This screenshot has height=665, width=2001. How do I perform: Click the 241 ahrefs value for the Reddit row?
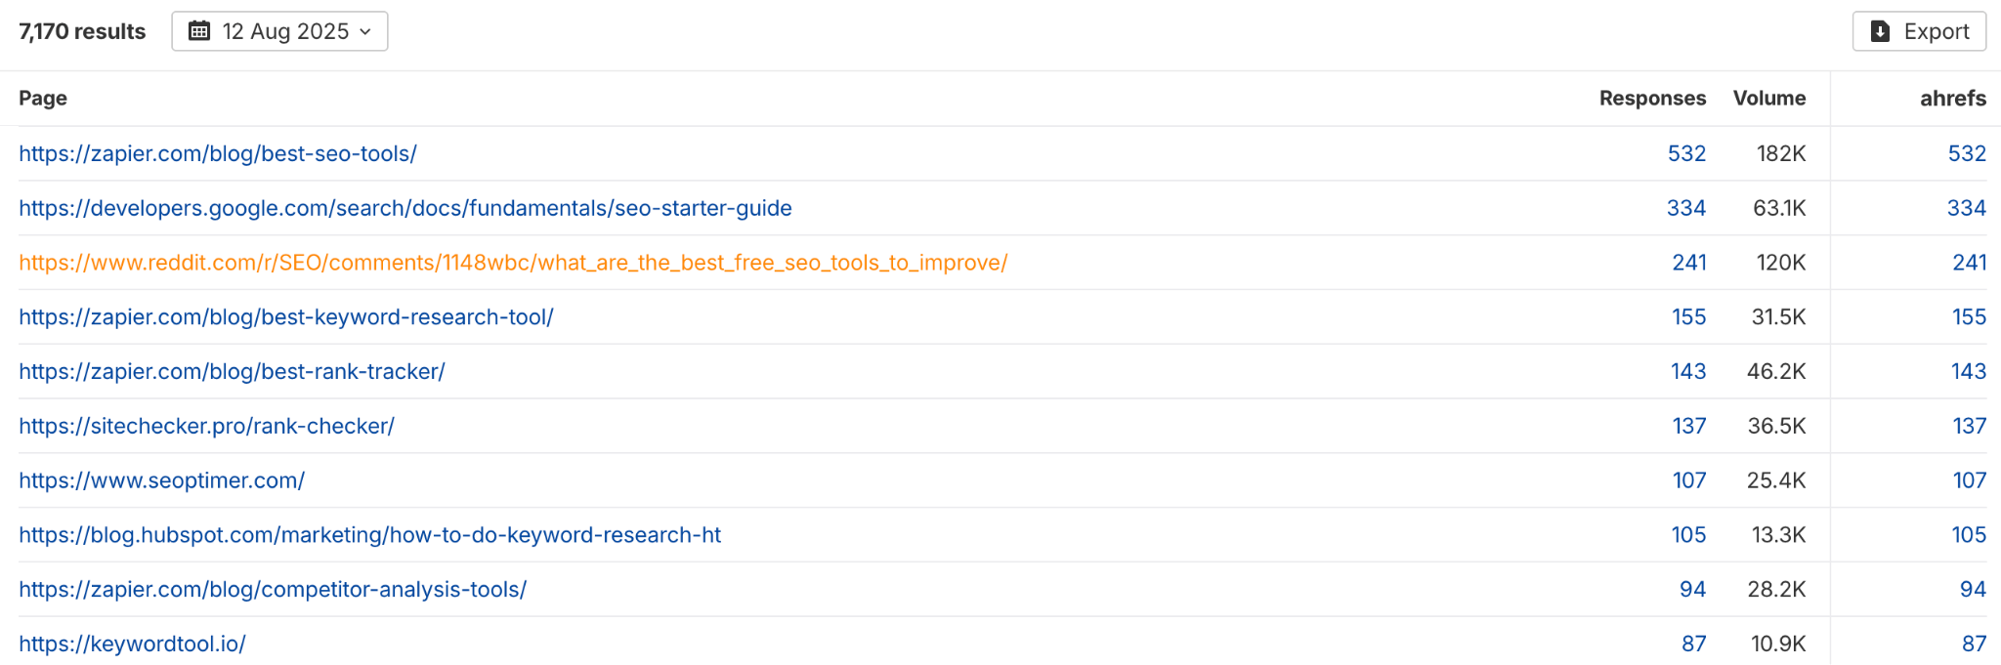tap(1971, 262)
